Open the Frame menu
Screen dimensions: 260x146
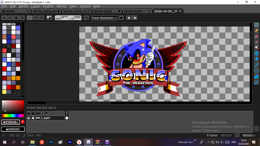(x=48, y=6)
